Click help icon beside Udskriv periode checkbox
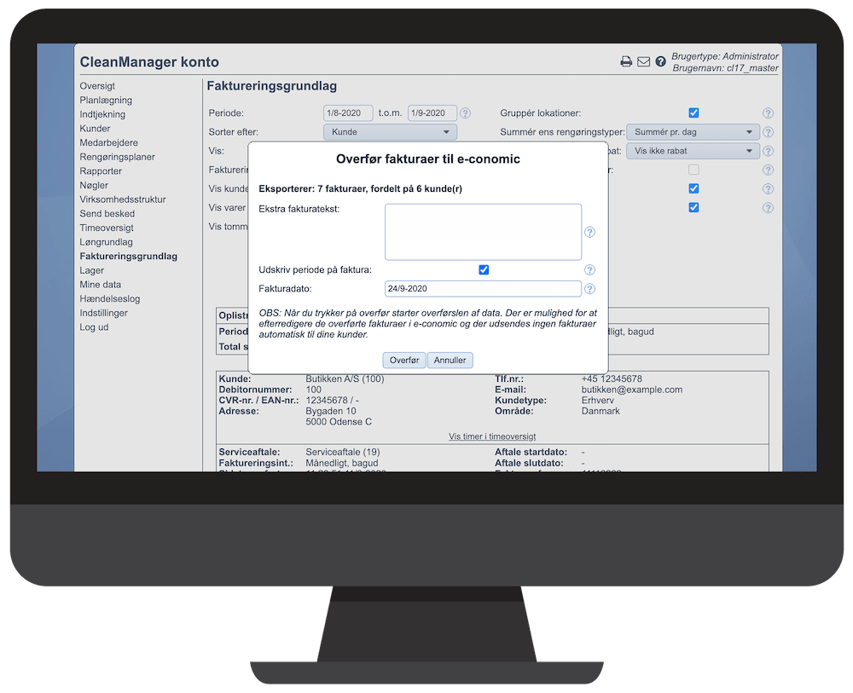853x693 pixels. click(589, 270)
